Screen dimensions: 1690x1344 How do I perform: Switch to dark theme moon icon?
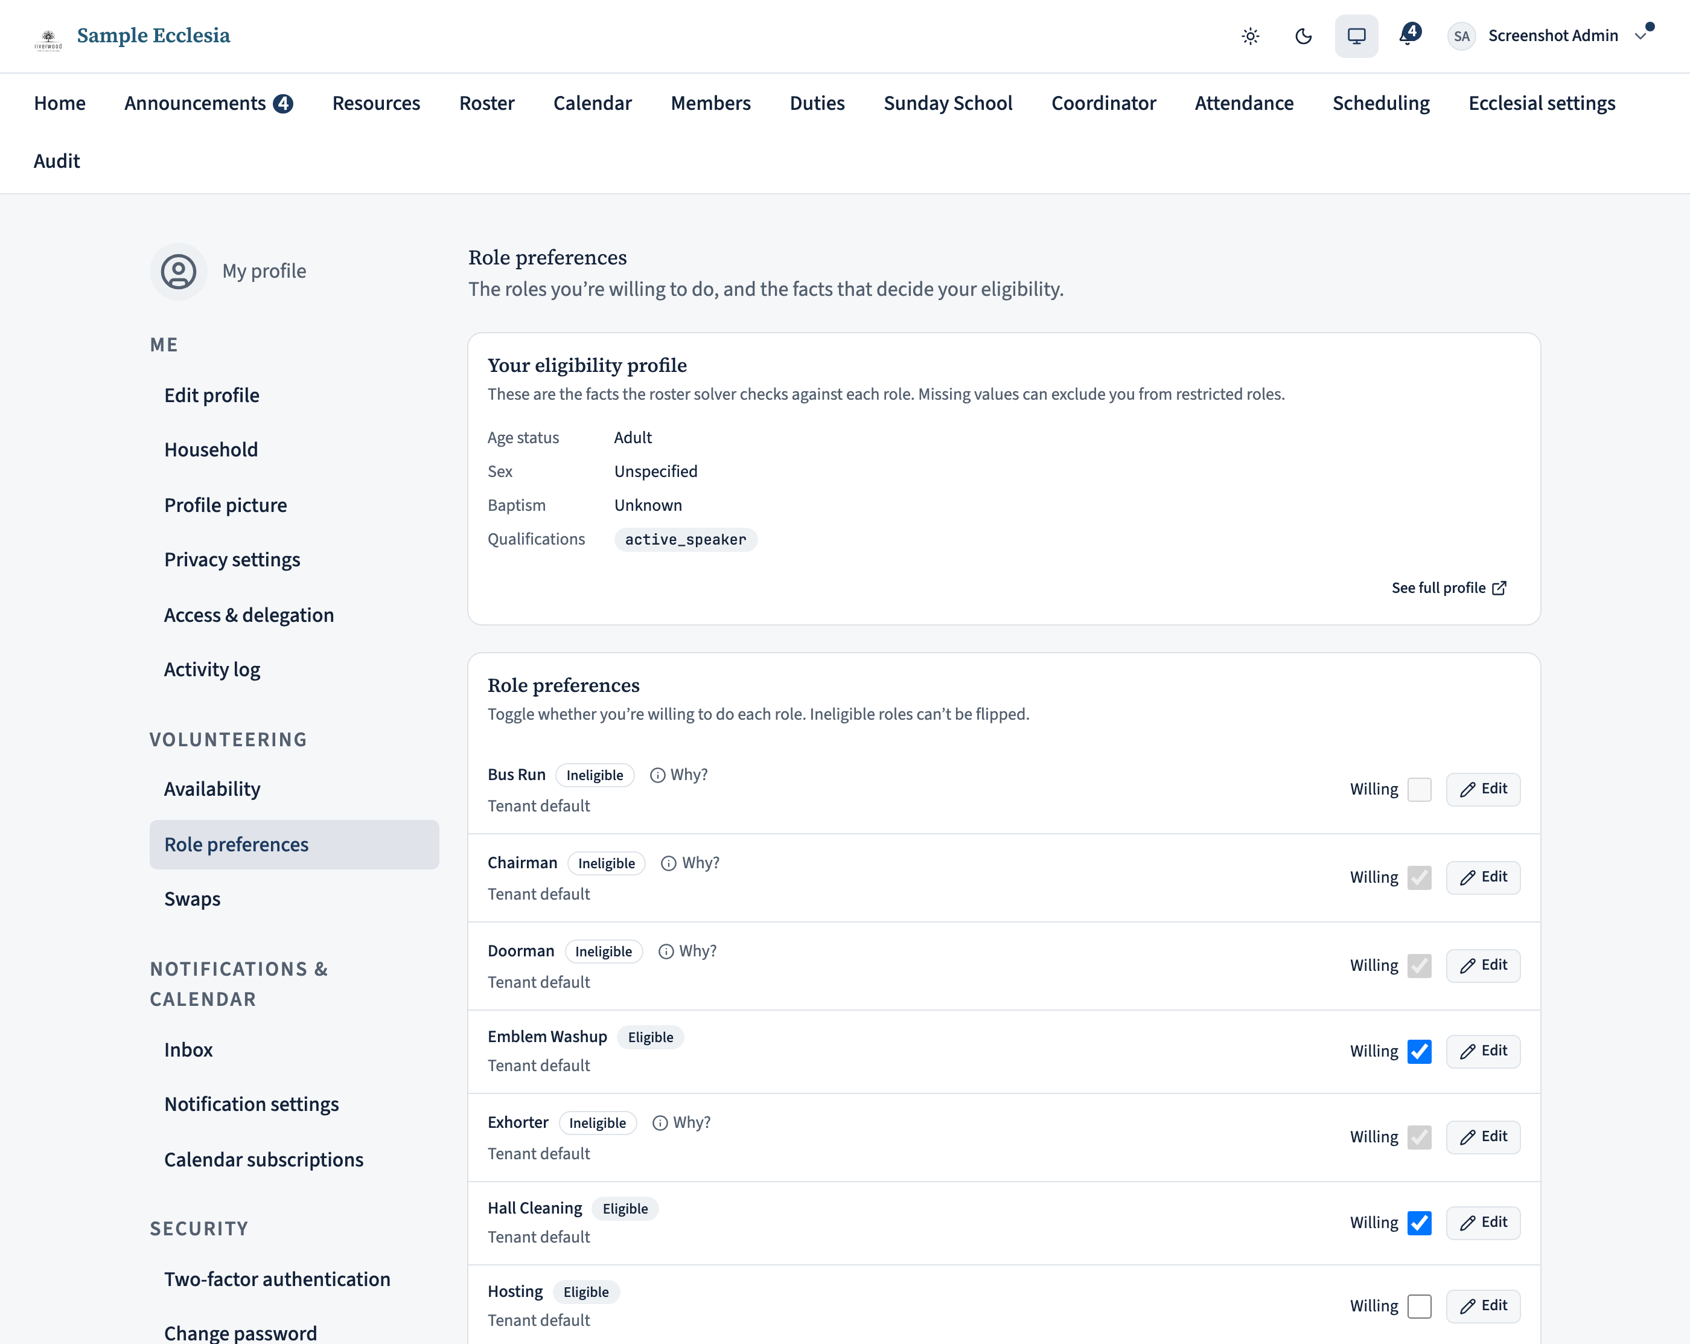click(1304, 36)
